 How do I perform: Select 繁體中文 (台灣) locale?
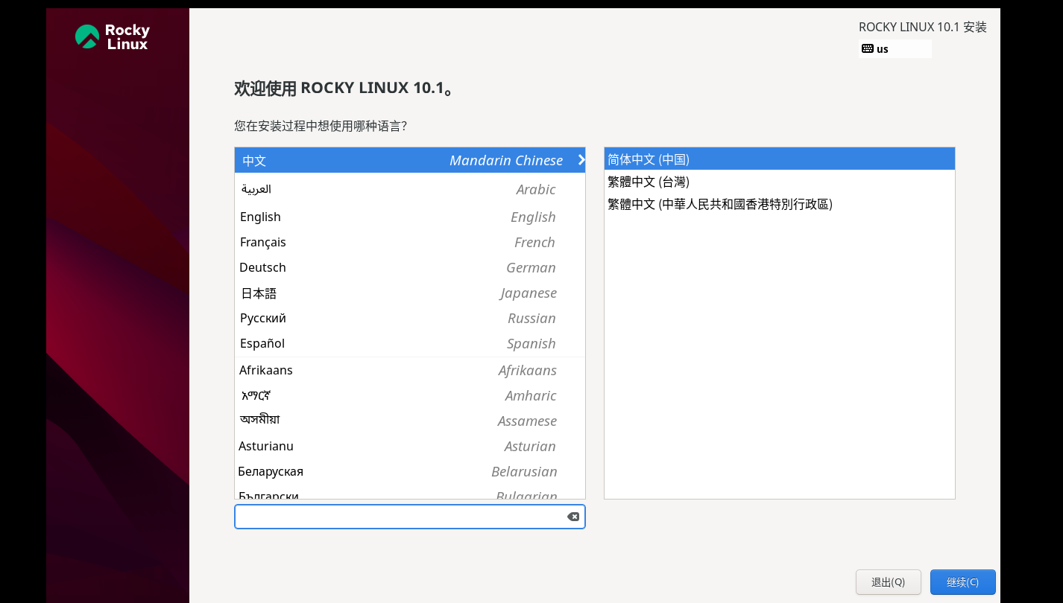point(780,182)
